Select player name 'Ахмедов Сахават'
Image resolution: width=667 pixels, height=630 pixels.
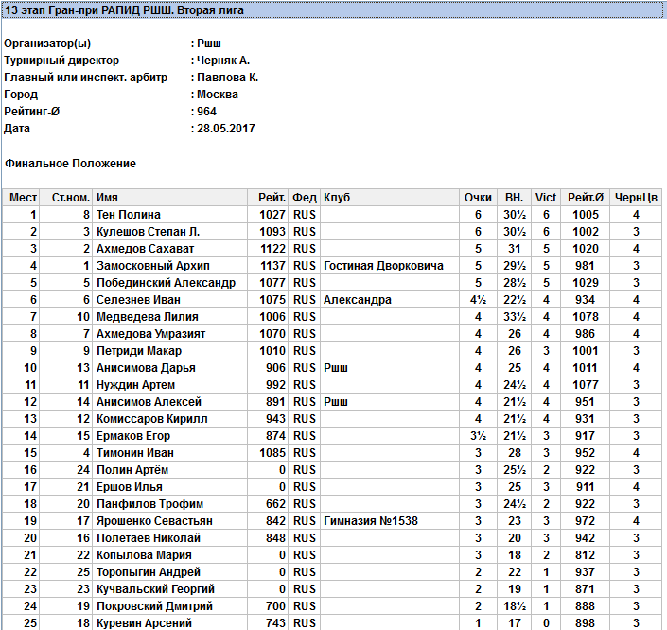145,249
